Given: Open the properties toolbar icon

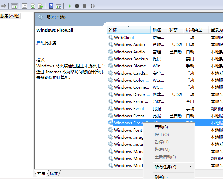Looking at the screenshot, I should coord(24,6).
